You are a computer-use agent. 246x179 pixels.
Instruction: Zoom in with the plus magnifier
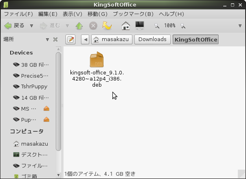183,26
